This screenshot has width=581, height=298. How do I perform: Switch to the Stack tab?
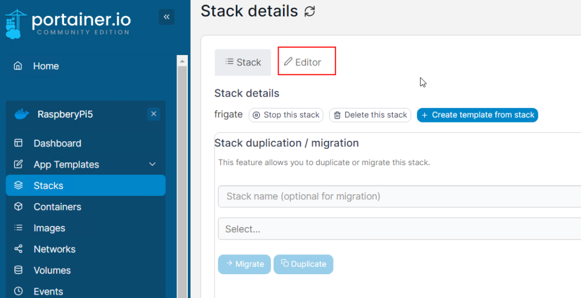pos(243,62)
